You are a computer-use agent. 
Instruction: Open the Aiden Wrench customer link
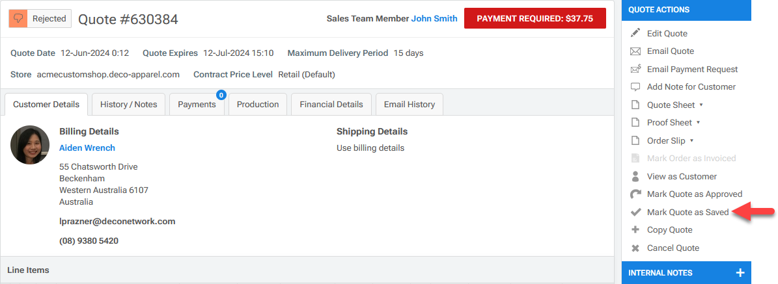point(87,148)
